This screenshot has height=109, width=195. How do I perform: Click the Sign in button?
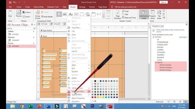[163, 2]
